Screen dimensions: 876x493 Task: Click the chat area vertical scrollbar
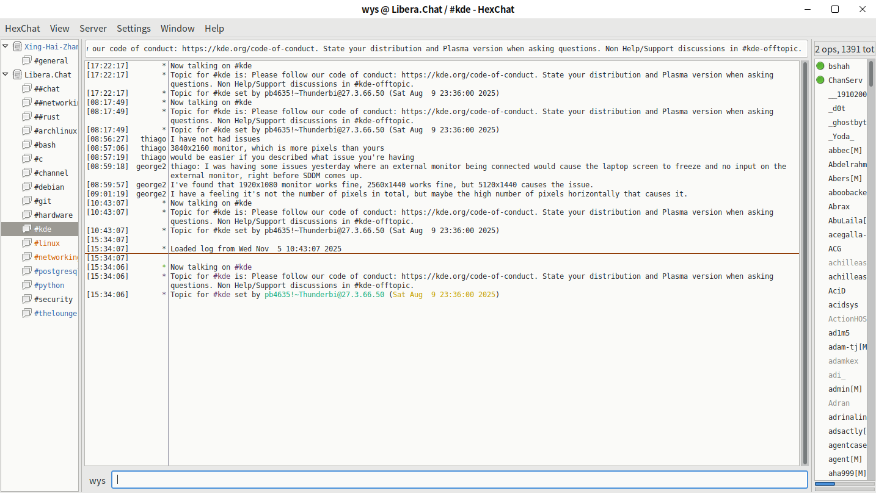[x=805, y=262]
